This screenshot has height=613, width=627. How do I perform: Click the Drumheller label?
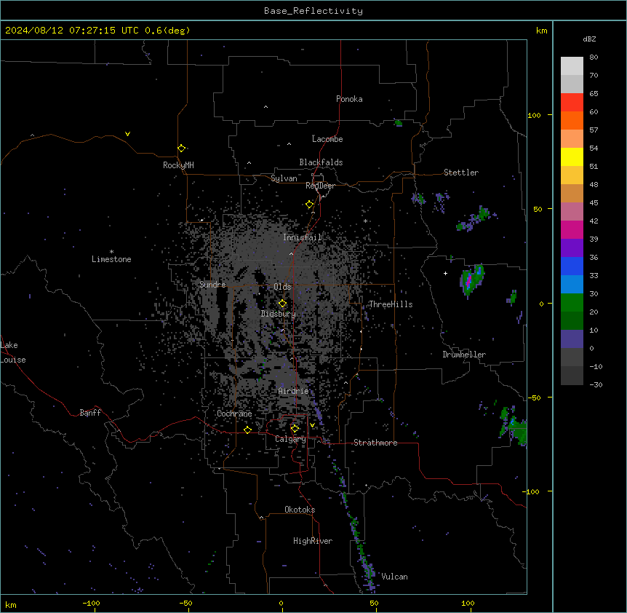(464, 355)
